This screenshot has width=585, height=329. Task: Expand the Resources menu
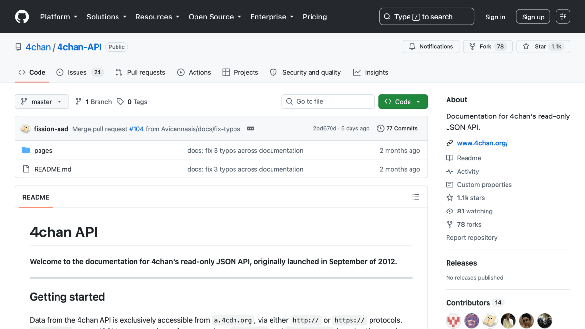(x=157, y=17)
